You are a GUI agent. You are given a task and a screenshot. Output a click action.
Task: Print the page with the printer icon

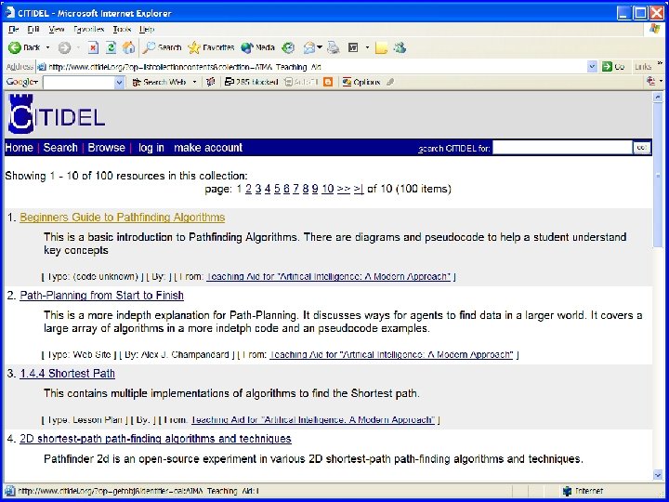334,47
